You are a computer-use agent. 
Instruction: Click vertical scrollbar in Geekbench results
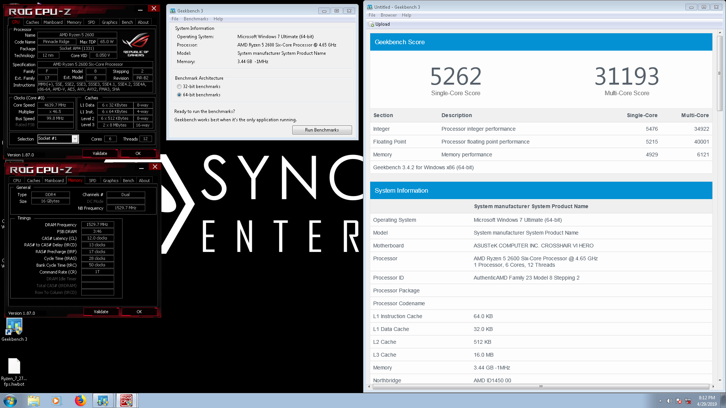pyautogui.click(x=720, y=73)
